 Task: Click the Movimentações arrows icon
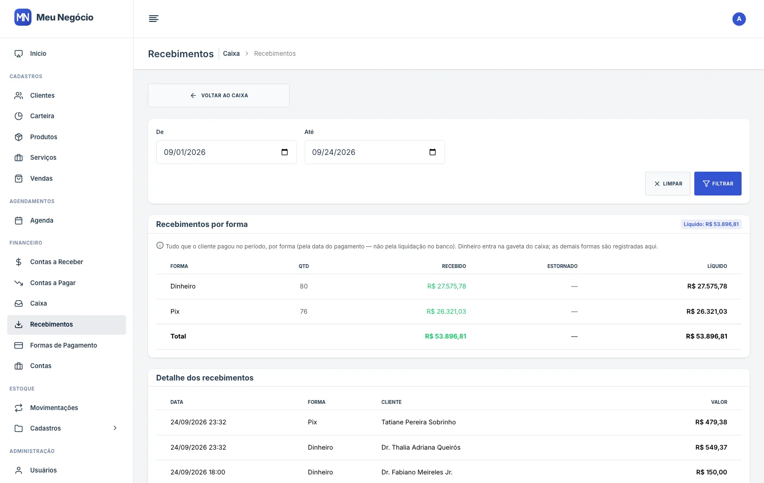[x=19, y=408]
